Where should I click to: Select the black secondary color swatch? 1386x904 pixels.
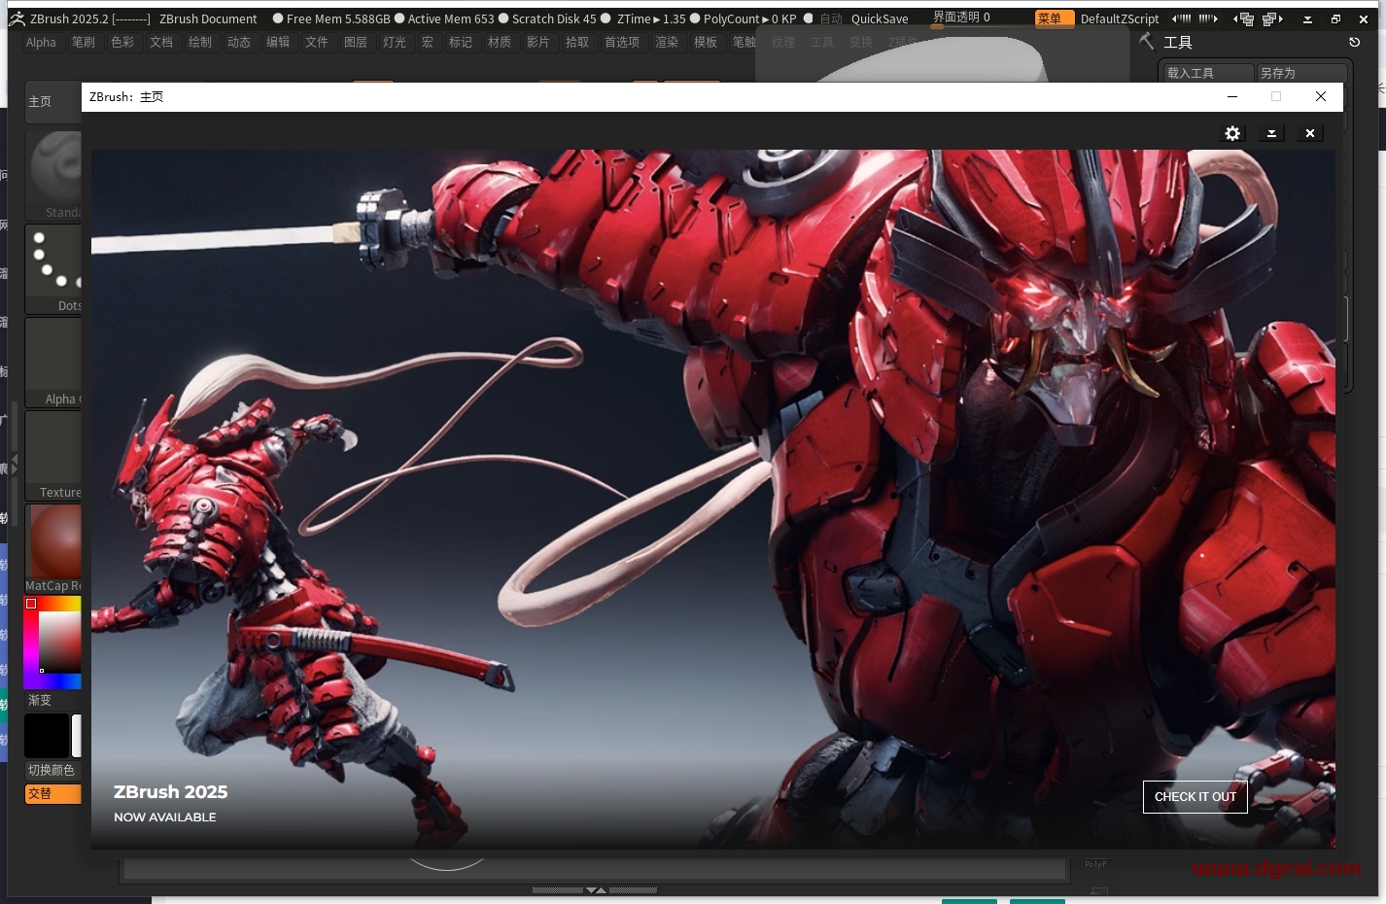(47, 736)
